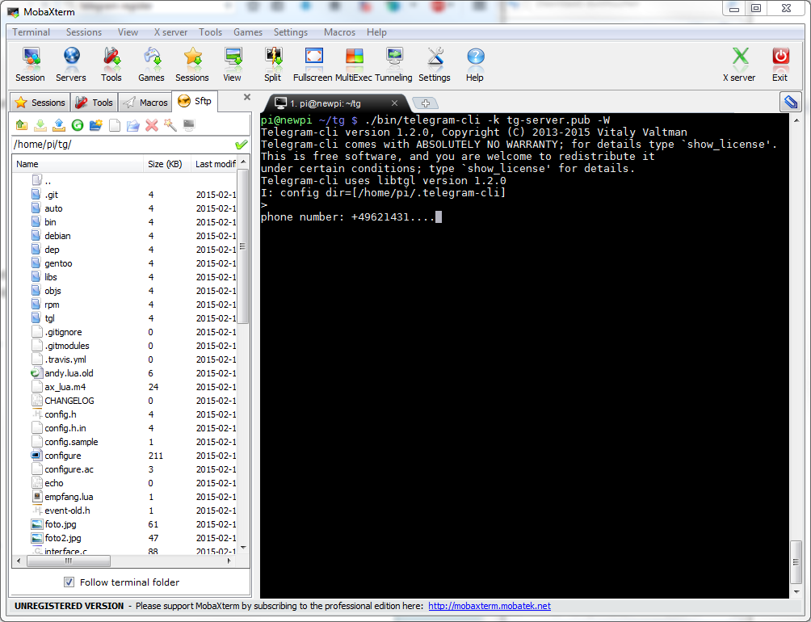Screen dimensions: 811x622
Task: Click the '..' parent directory entry
Action: (x=48, y=181)
